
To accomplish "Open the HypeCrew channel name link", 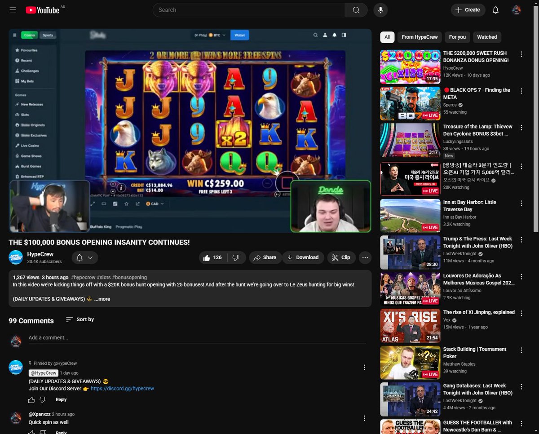I will click(40, 254).
